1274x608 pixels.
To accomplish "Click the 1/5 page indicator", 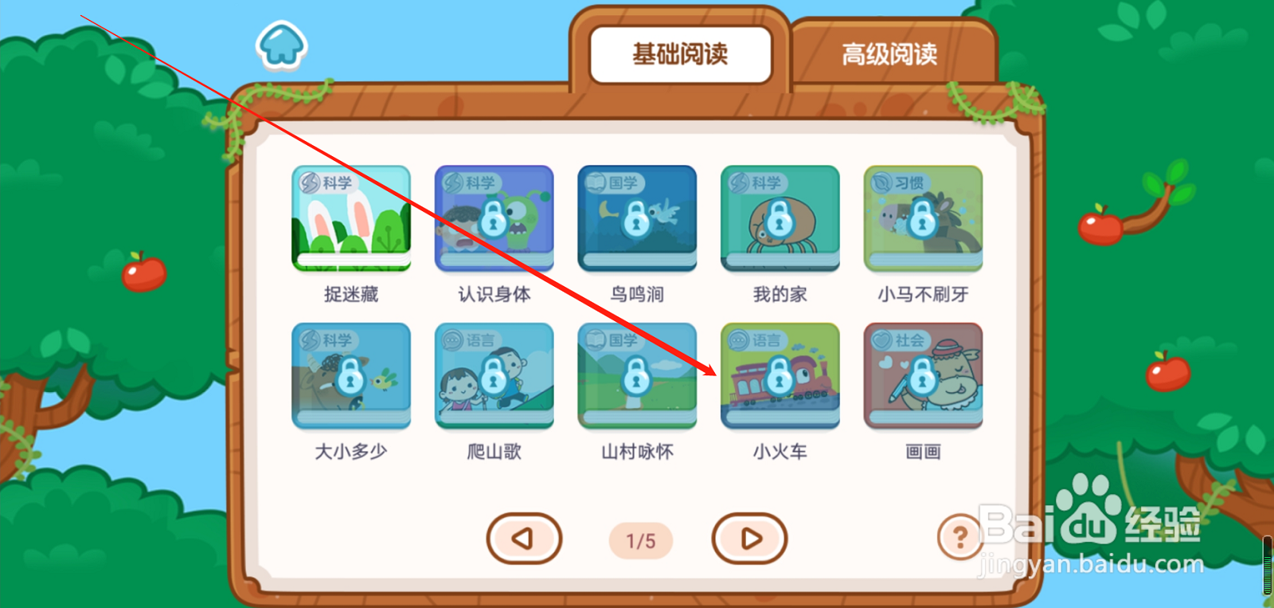I will 641,541.
